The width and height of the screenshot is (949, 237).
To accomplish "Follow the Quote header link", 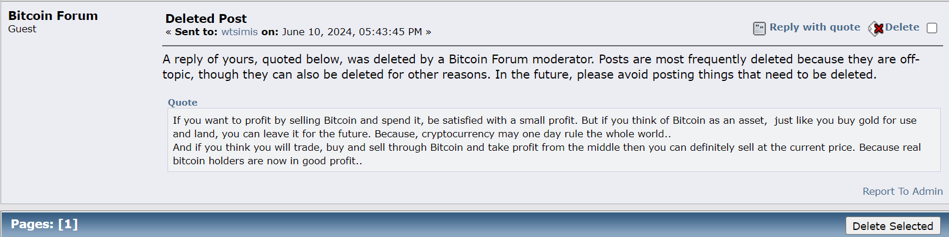I will (183, 102).
